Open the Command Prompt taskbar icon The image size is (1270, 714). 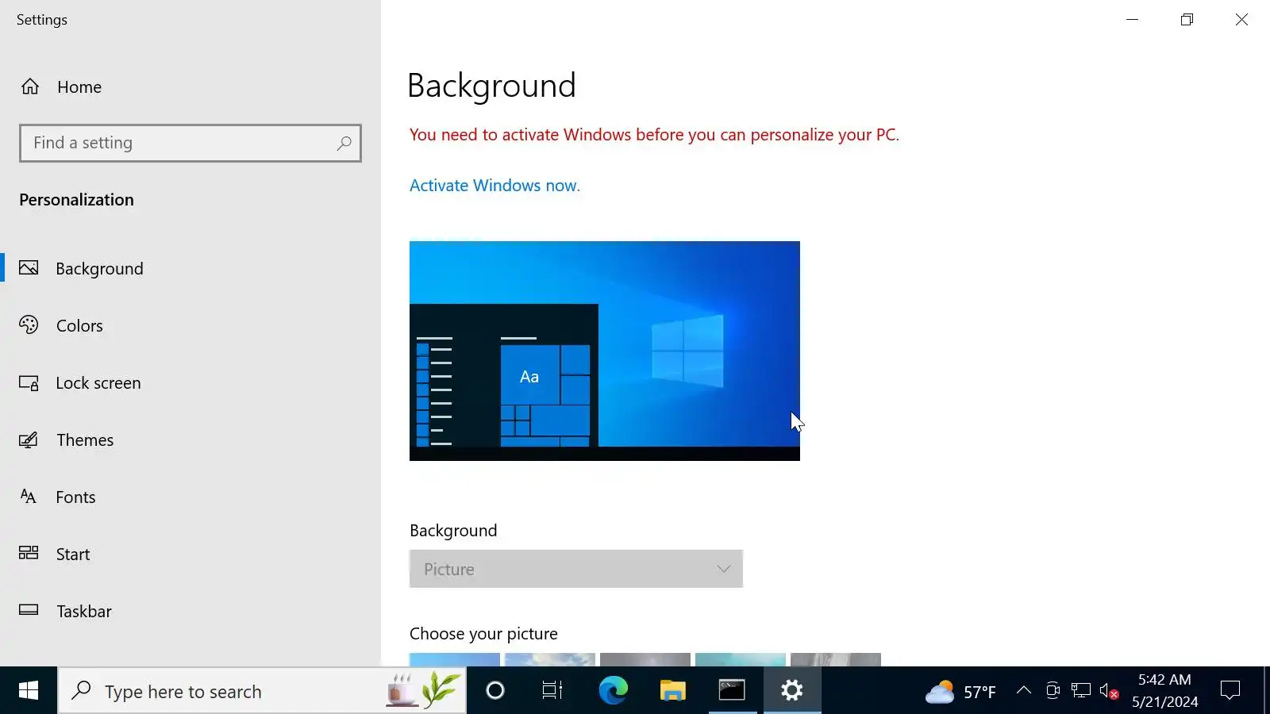[732, 691]
